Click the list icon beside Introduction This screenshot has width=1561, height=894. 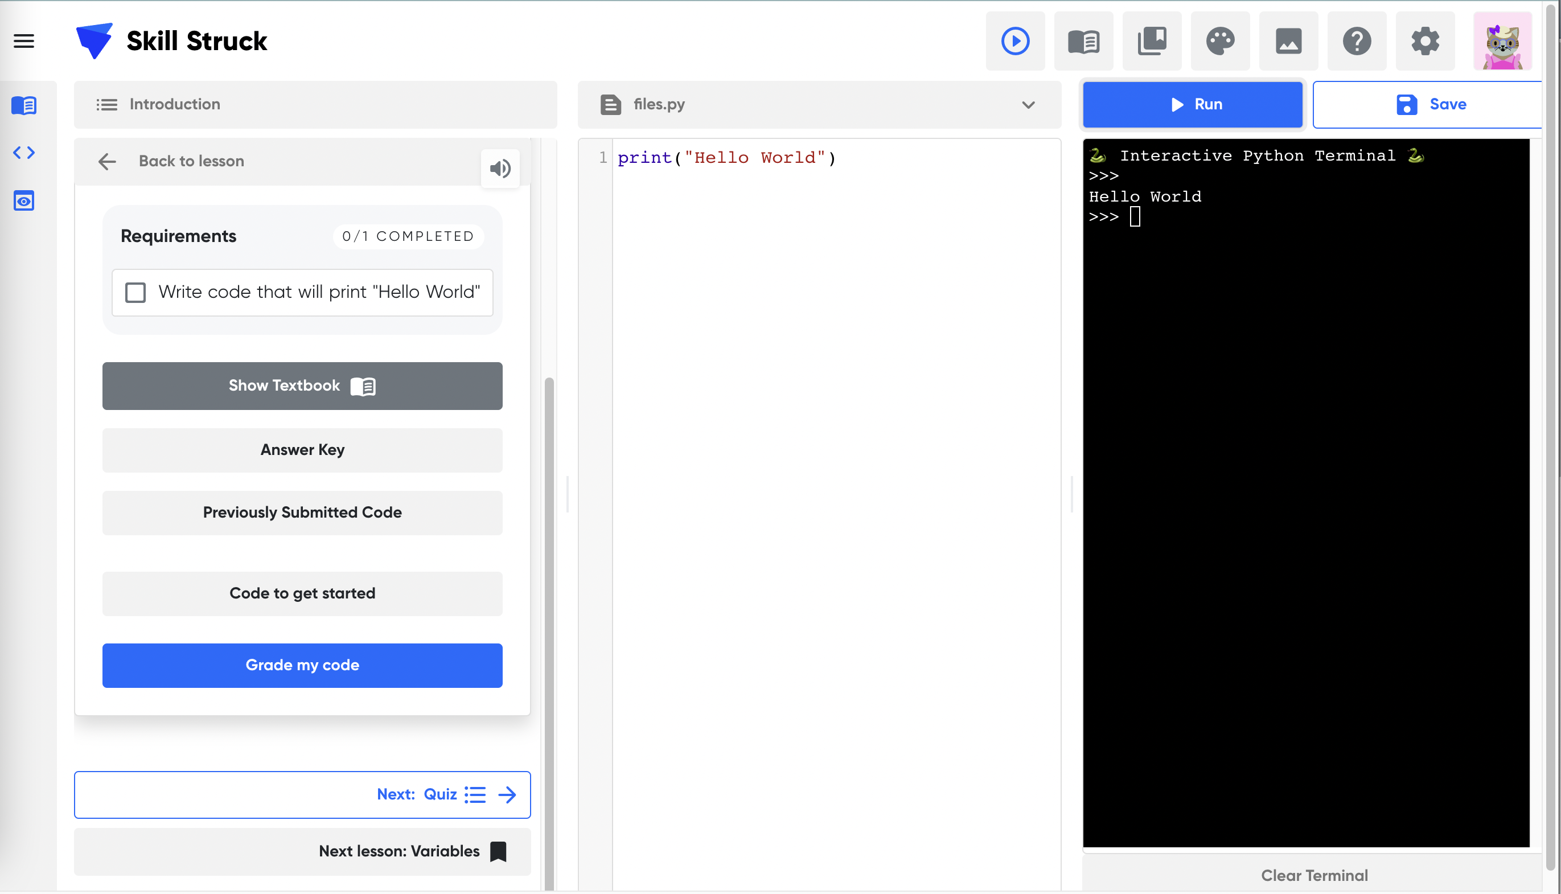click(x=107, y=104)
